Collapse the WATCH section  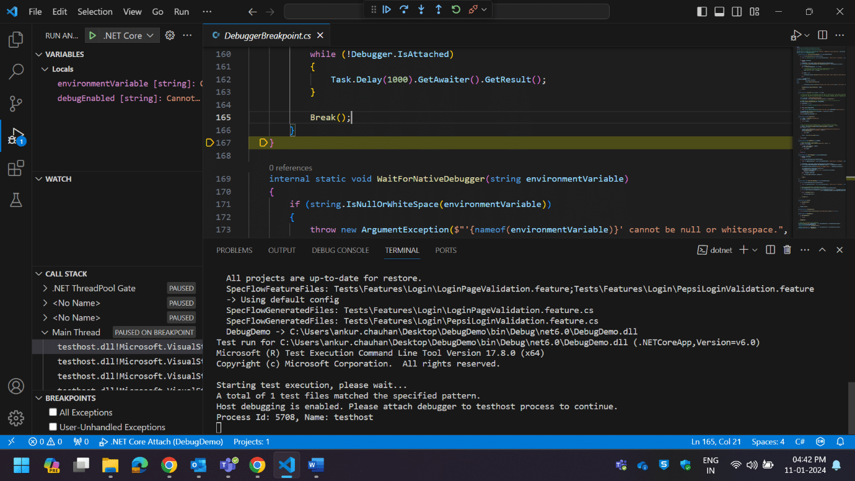coord(38,179)
